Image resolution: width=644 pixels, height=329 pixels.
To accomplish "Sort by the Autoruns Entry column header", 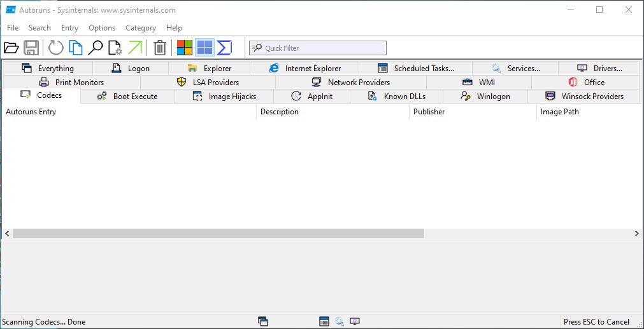I will (129, 112).
